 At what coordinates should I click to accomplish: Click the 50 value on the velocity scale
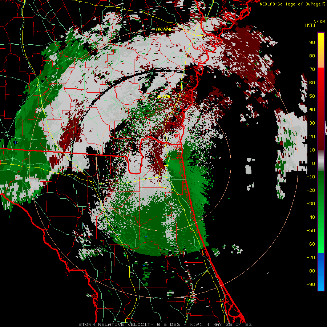coord(312,96)
